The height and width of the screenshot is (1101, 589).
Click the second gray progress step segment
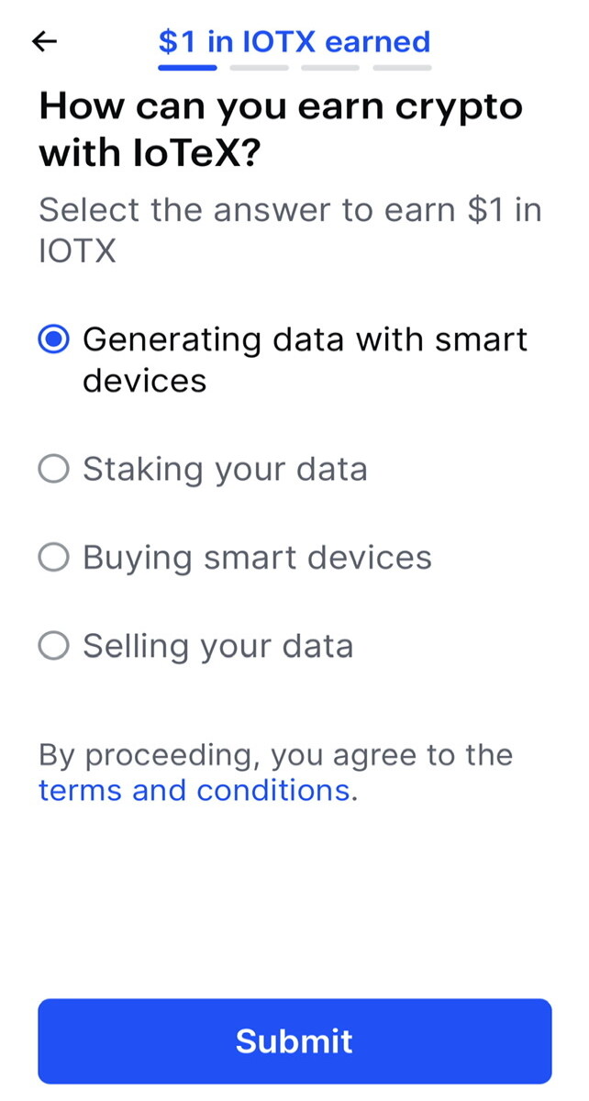coord(259,67)
